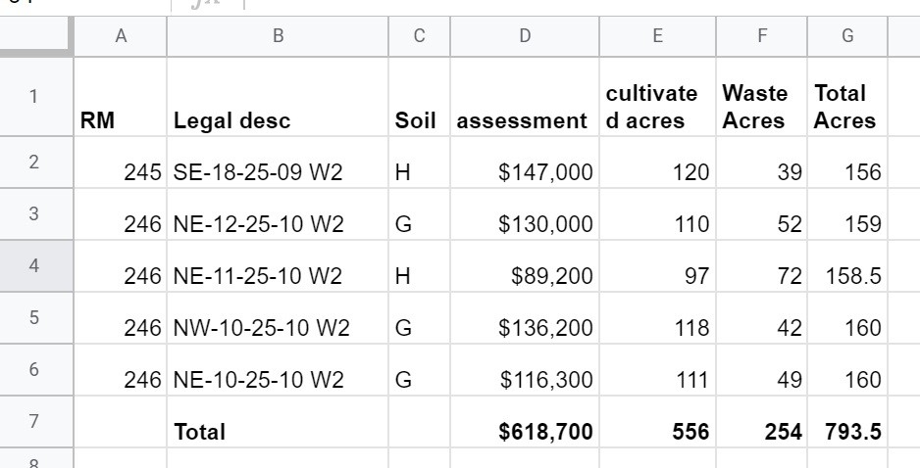920x468 pixels.
Task: Click the 793.5 total acres cell
Action: pos(847,422)
